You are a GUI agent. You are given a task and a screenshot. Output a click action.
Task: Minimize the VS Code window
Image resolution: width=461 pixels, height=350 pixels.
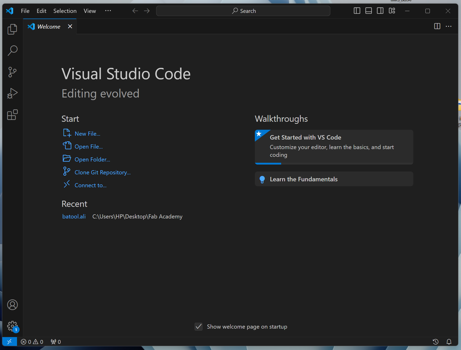407,11
